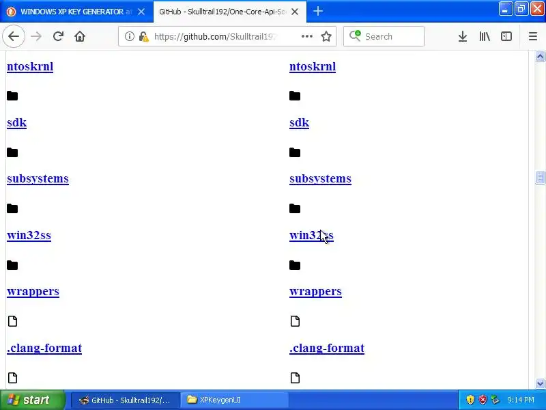Bookmark this page with the star

(326, 36)
